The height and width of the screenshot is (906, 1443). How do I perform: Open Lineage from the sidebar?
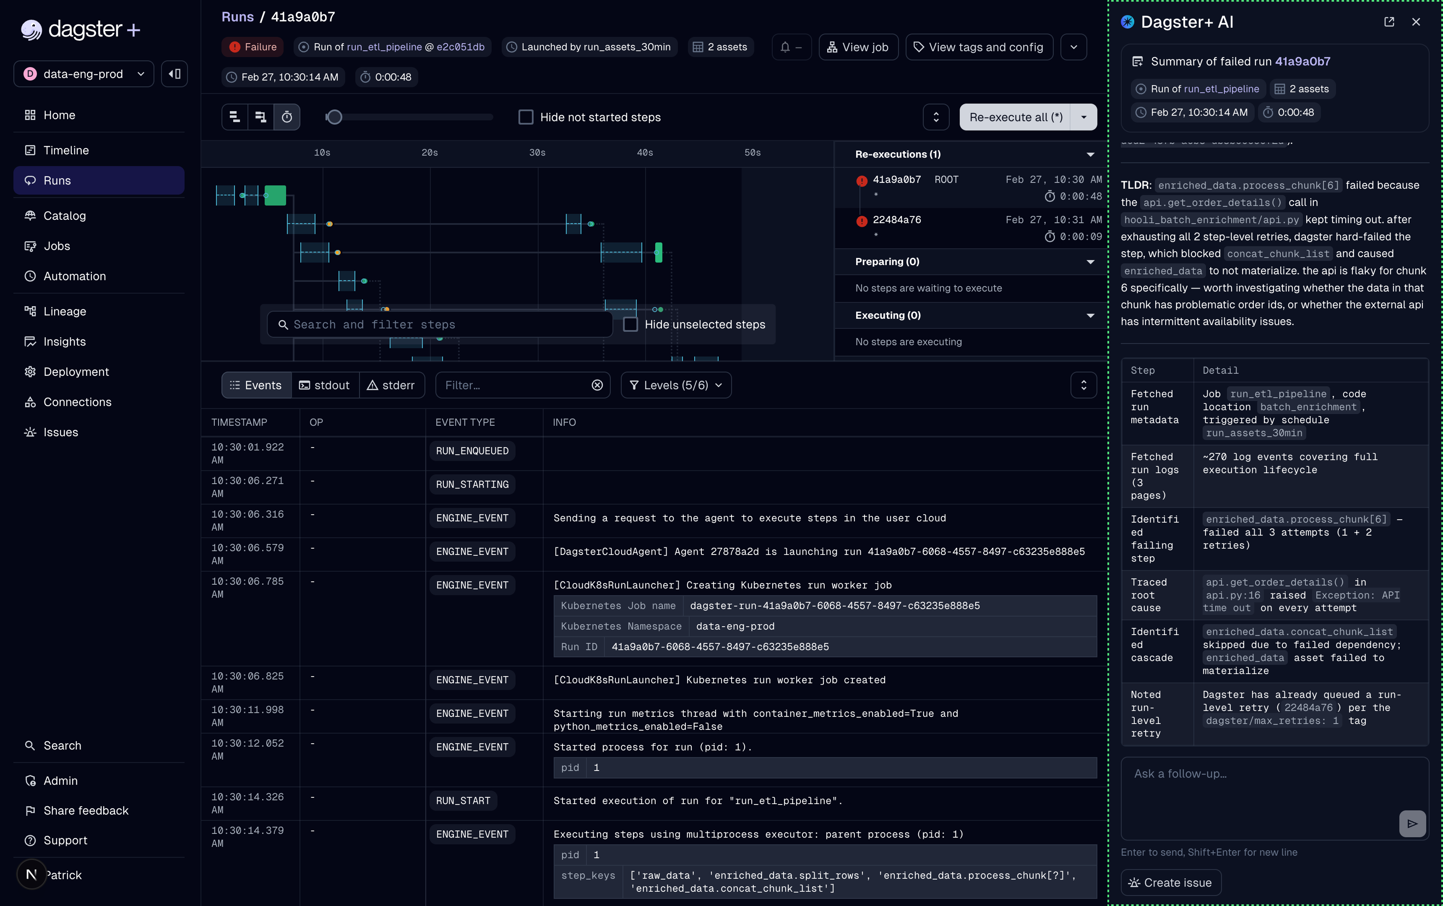65,311
